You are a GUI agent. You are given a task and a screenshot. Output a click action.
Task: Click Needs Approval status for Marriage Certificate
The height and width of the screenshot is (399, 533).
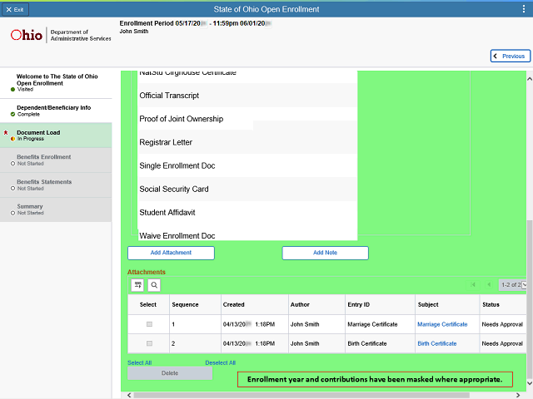point(502,324)
